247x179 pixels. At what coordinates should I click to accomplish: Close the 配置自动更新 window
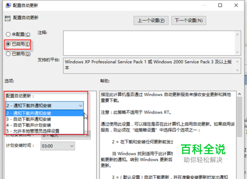tap(236, 5)
